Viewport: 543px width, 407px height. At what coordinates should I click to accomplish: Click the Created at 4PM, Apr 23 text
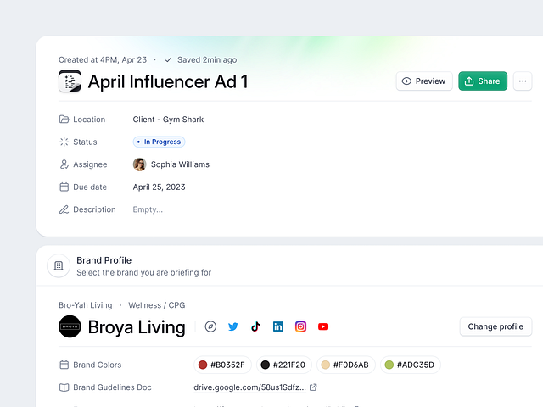click(103, 60)
